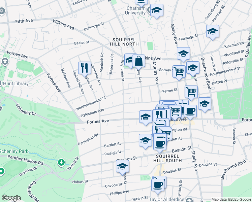The width and height of the screenshot is (252, 202).
Task: Select the Melvin St street label
Action: click(x=140, y=199)
